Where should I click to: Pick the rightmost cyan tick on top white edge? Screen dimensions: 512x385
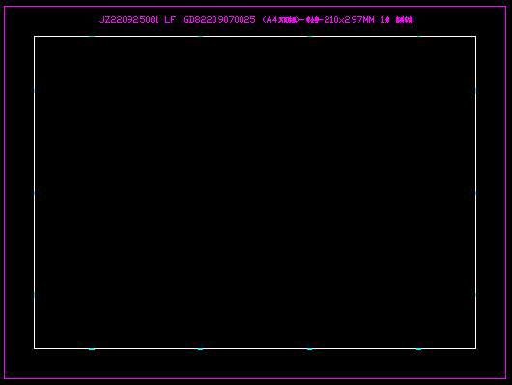point(418,37)
